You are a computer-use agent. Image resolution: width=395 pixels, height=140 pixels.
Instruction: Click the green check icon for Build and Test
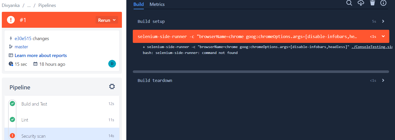click(x=12, y=104)
